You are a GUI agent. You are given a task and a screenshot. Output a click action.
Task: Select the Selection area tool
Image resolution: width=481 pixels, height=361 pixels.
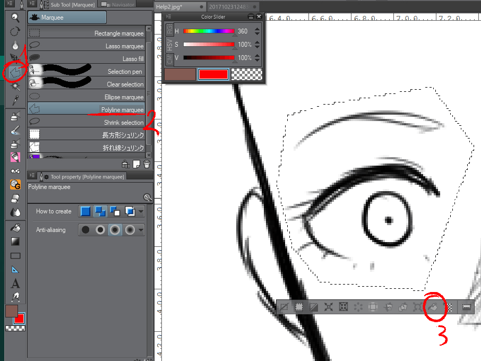[14, 71]
